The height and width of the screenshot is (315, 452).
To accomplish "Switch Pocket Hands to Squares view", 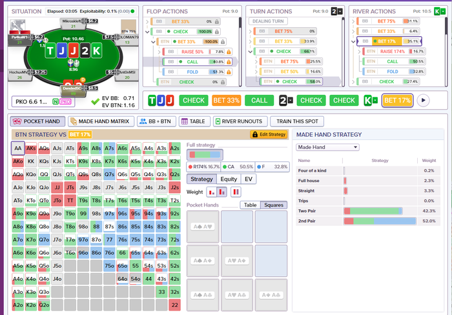I will [x=274, y=205].
